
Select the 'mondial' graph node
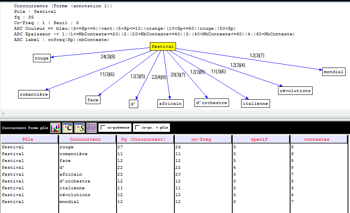[x=334, y=72]
